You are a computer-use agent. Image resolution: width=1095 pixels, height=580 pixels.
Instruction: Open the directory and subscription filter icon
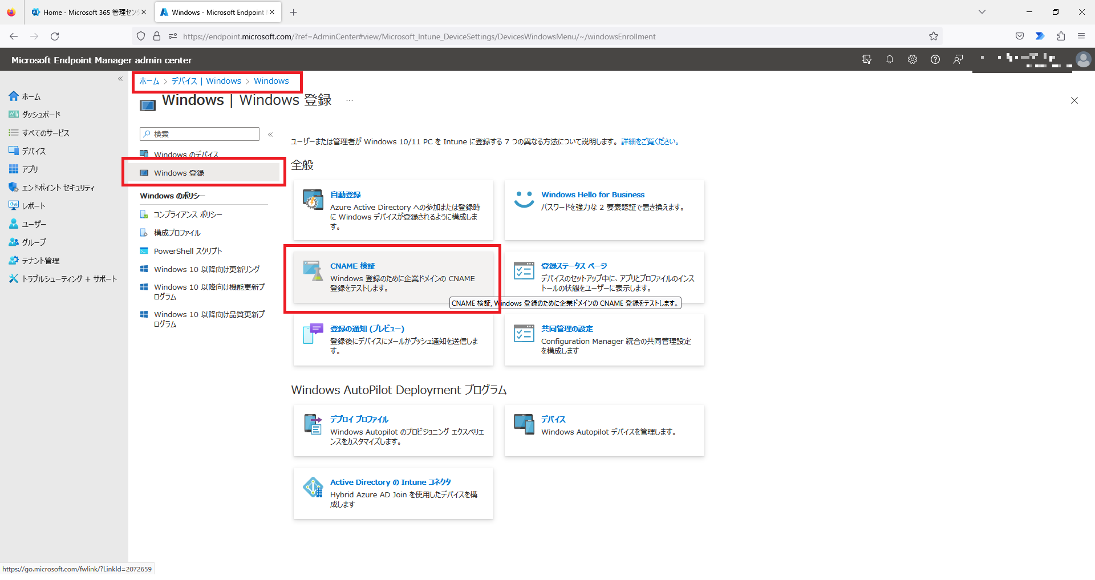[866, 59]
